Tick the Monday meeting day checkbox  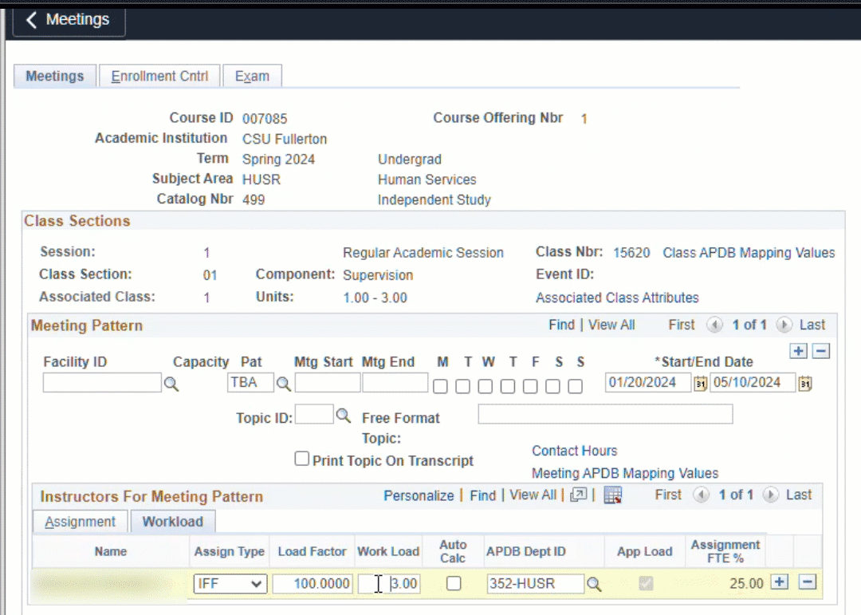[440, 386]
